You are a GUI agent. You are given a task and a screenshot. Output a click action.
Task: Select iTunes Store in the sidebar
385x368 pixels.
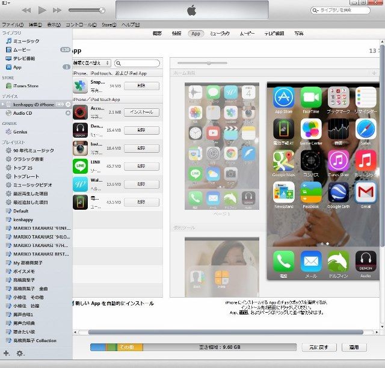26,86
